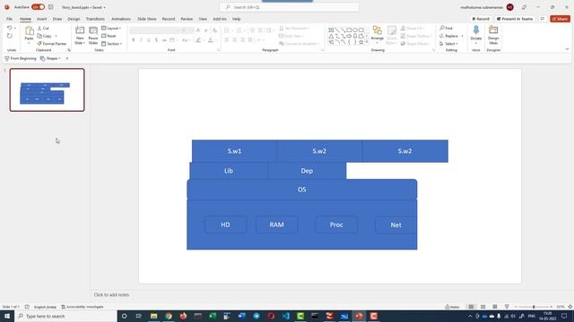
Task: Select the RAM shape on the slide
Action: pyautogui.click(x=277, y=225)
